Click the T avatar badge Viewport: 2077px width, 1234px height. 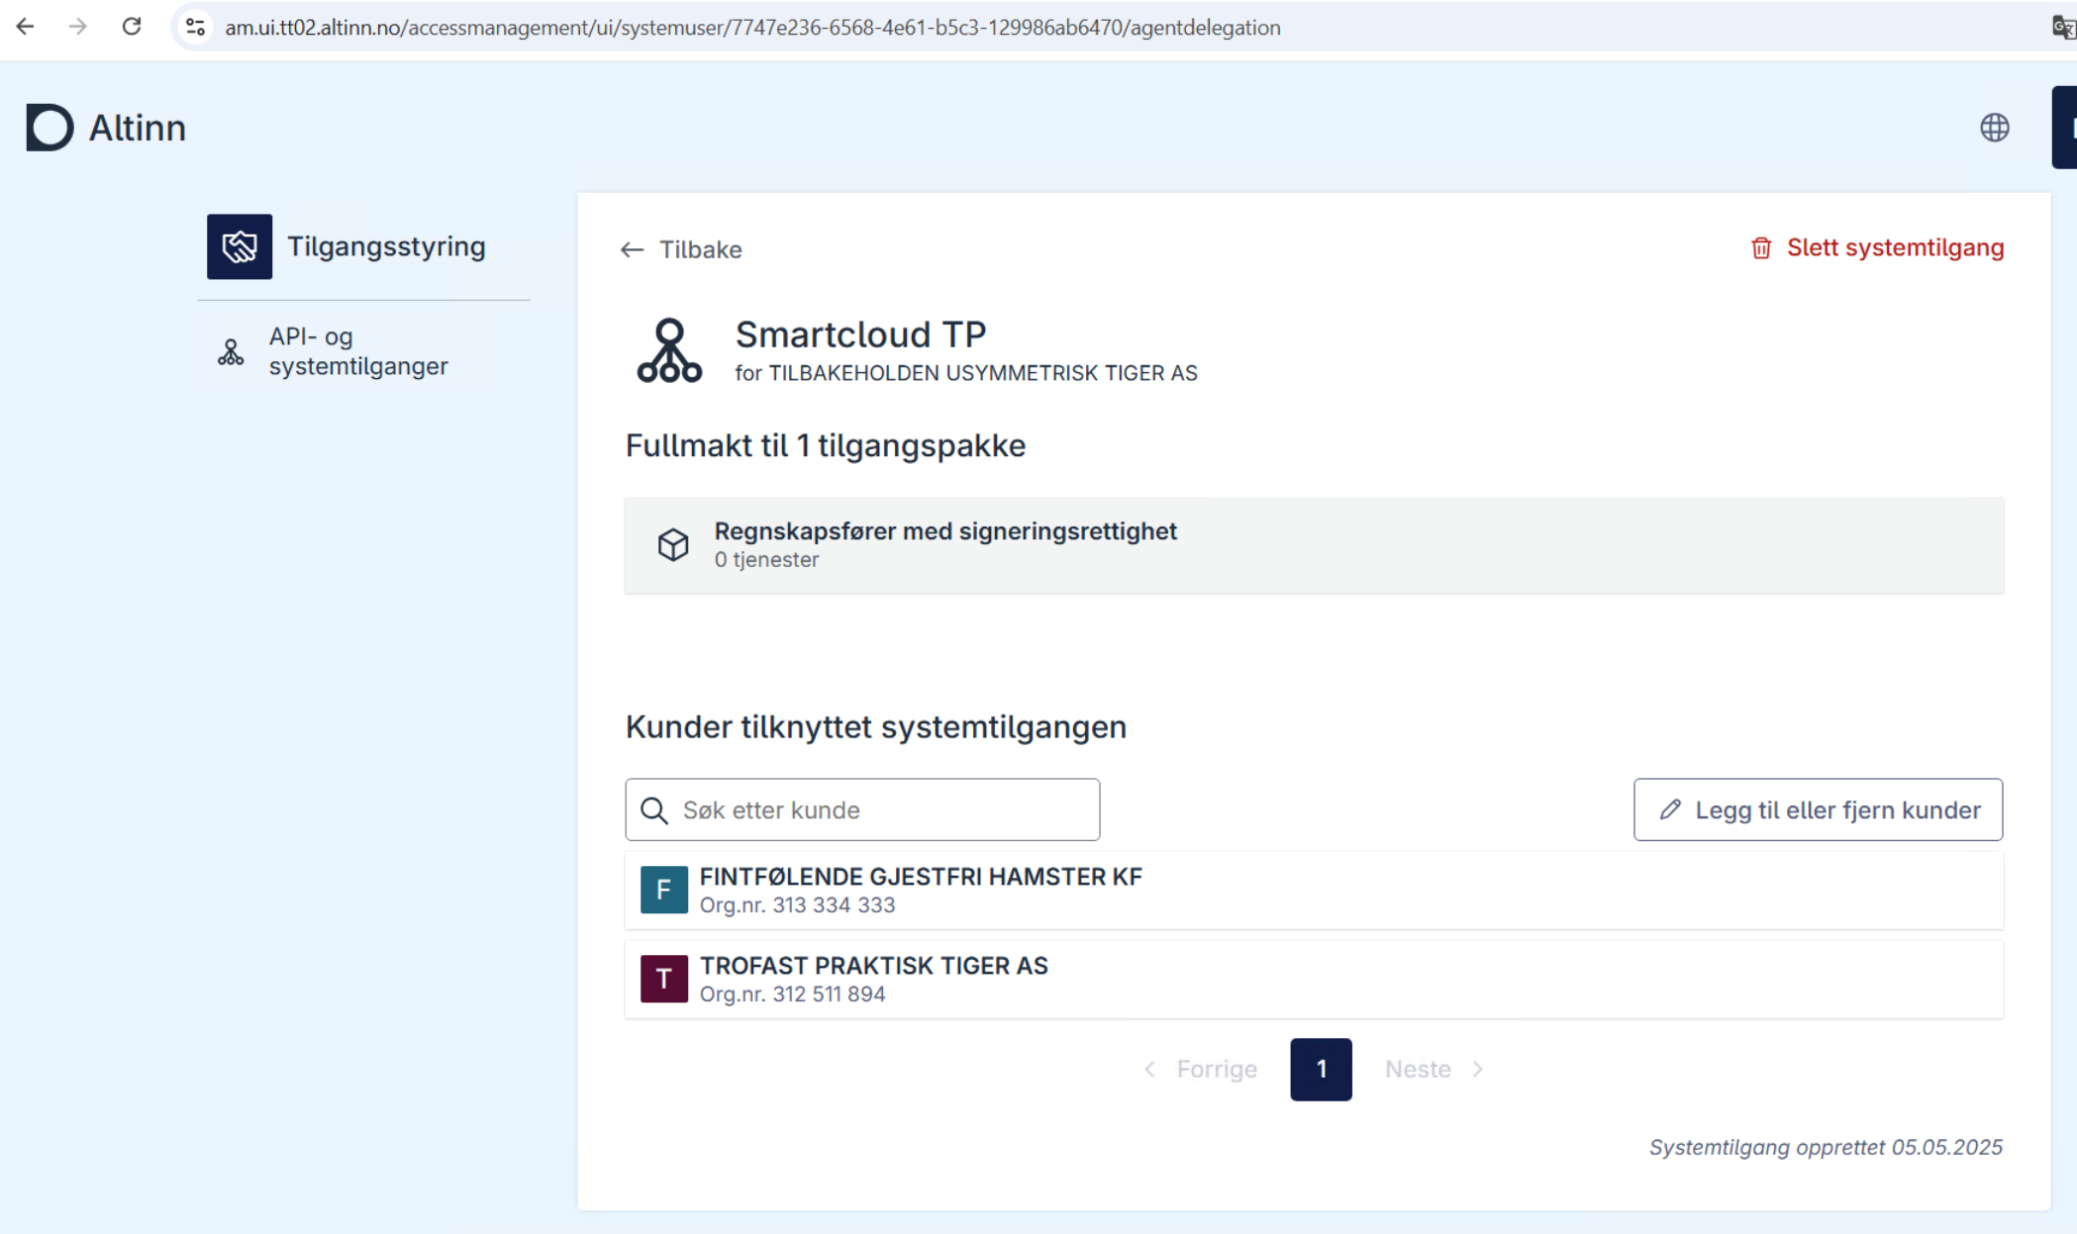(664, 979)
